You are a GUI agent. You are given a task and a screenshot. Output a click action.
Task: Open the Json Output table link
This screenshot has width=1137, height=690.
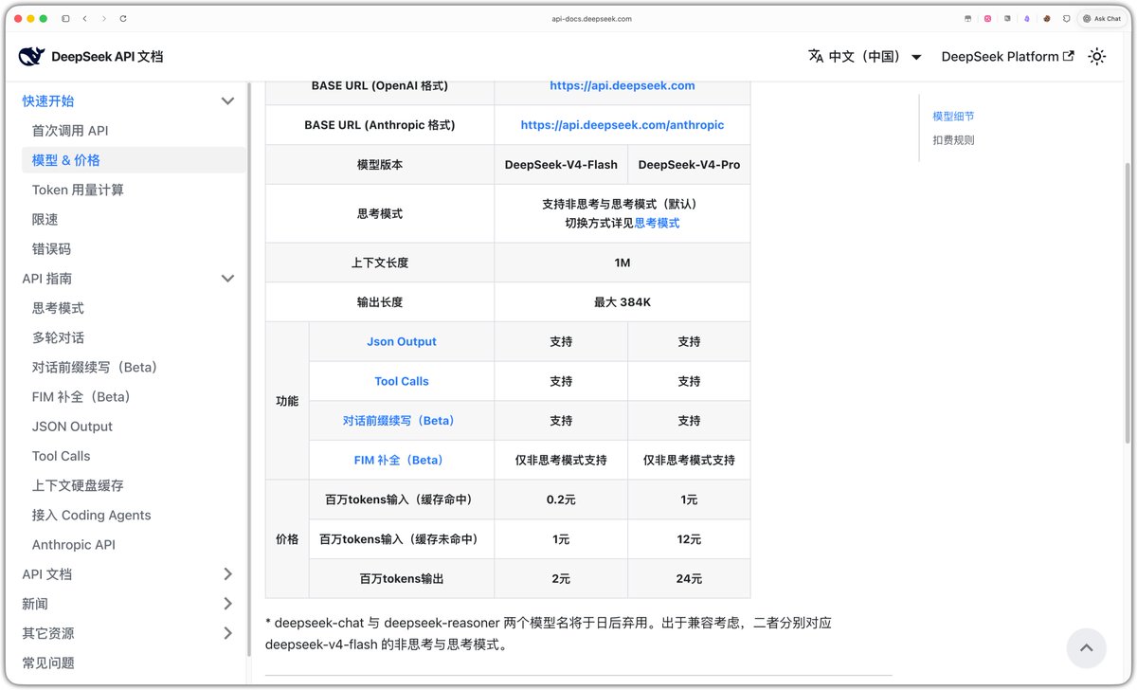tap(402, 341)
